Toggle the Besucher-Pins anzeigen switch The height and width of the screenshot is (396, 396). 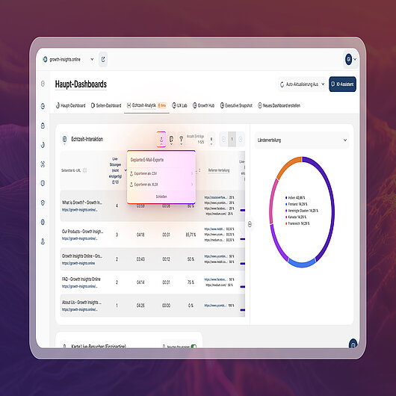[194, 347]
